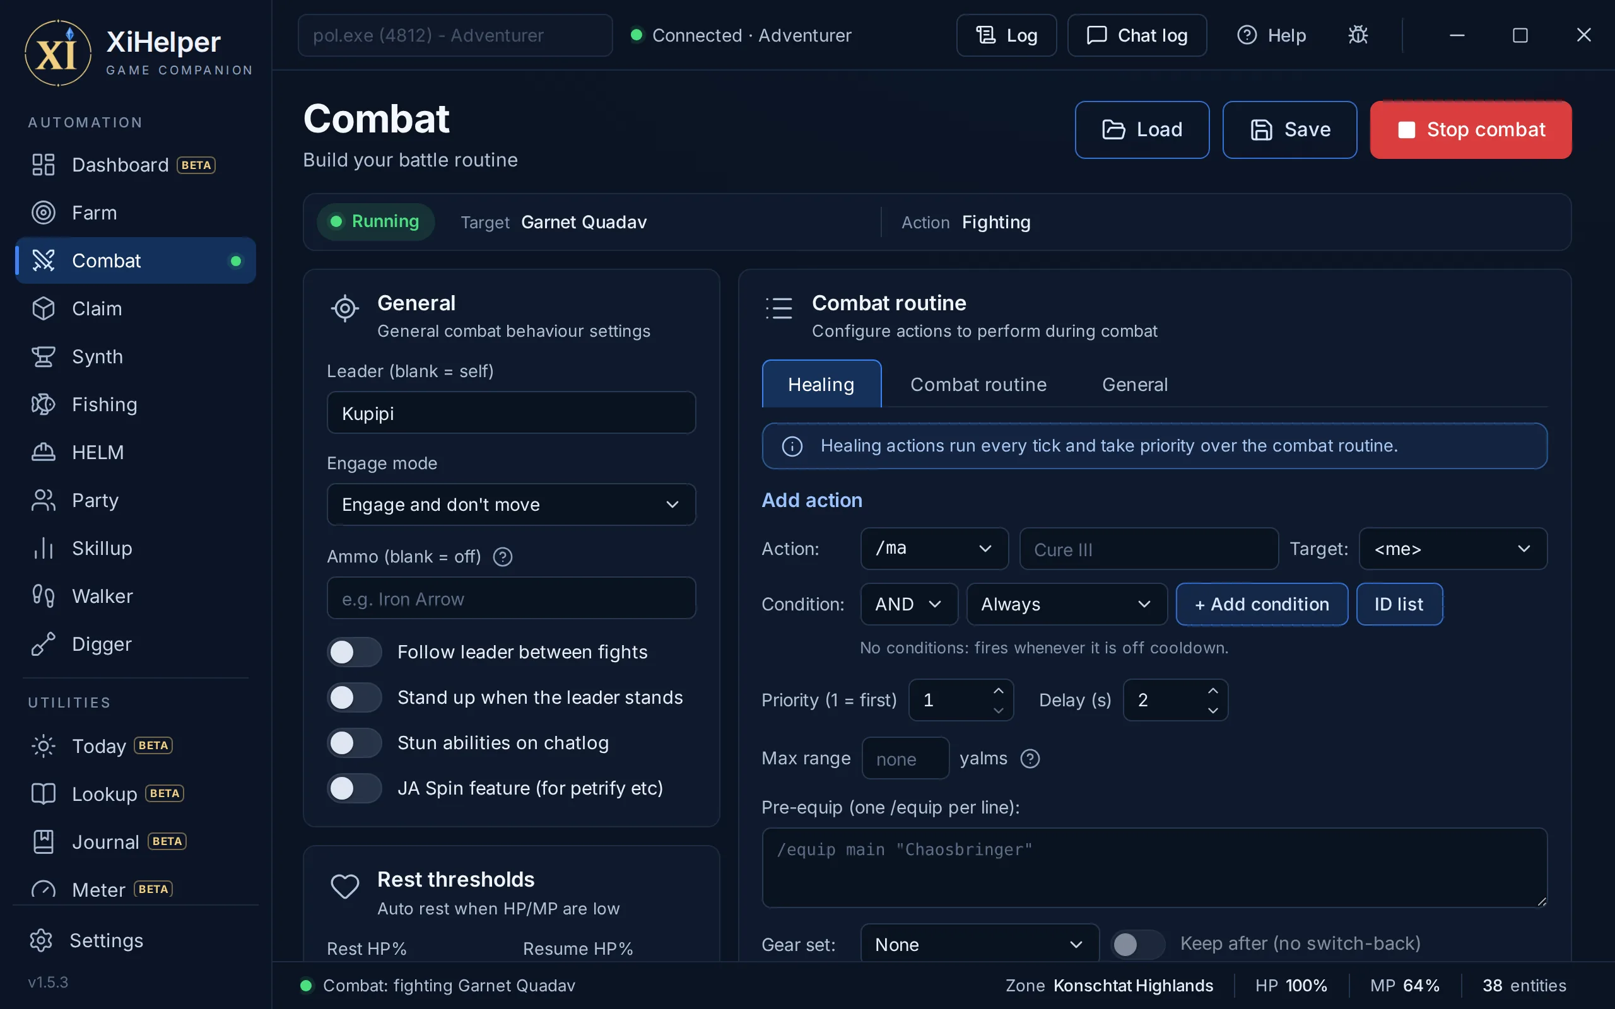This screenshot has height=1009, width=1615.
Task: Click the Max range help icon
Action: point(1030,759)
